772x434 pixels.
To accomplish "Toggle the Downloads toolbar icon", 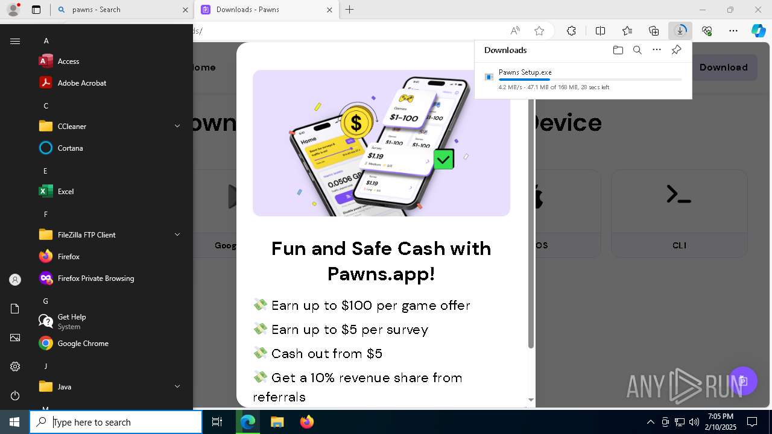I will [680, 31].
